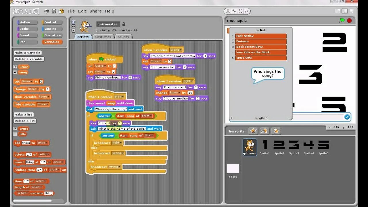Click the share project icon in toolbar

(x=61, y=11)
